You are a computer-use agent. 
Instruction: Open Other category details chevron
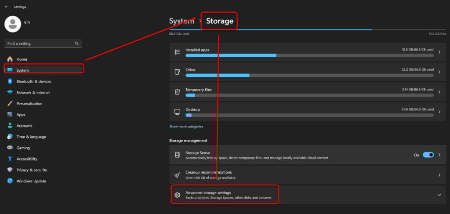pyautogui.click(x=439, y=72)
